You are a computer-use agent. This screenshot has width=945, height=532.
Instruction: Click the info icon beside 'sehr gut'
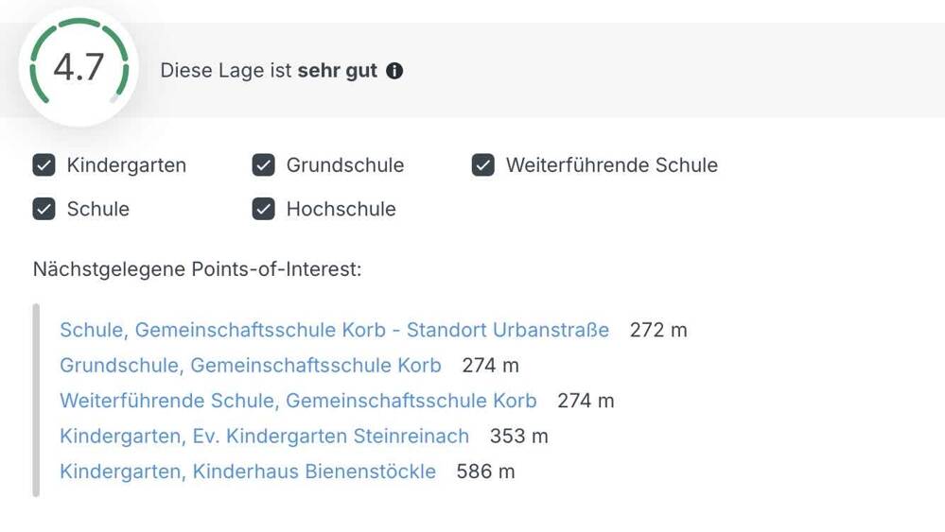coord(394,71)
